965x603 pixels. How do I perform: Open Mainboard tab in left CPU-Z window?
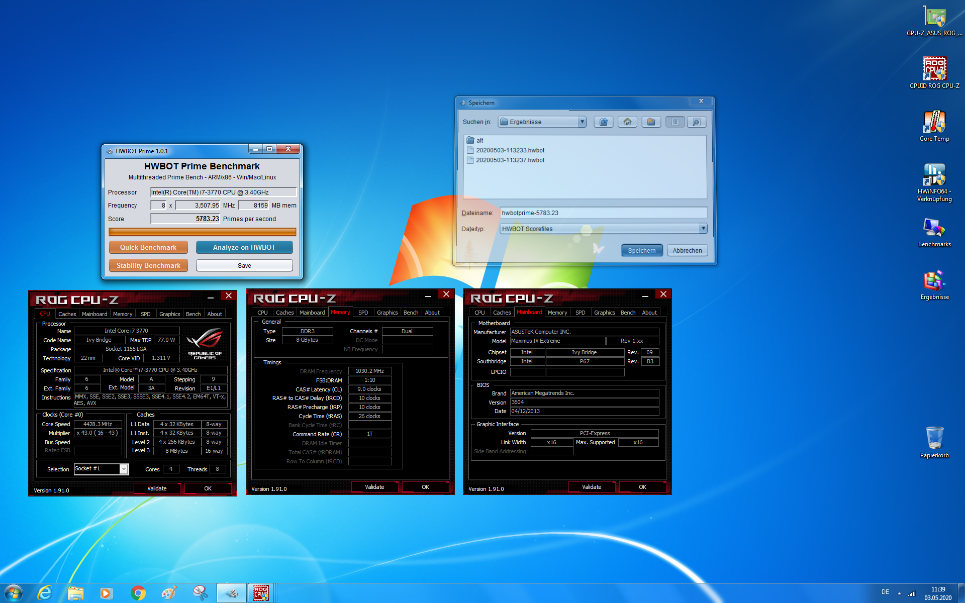[x=94, y=314]
